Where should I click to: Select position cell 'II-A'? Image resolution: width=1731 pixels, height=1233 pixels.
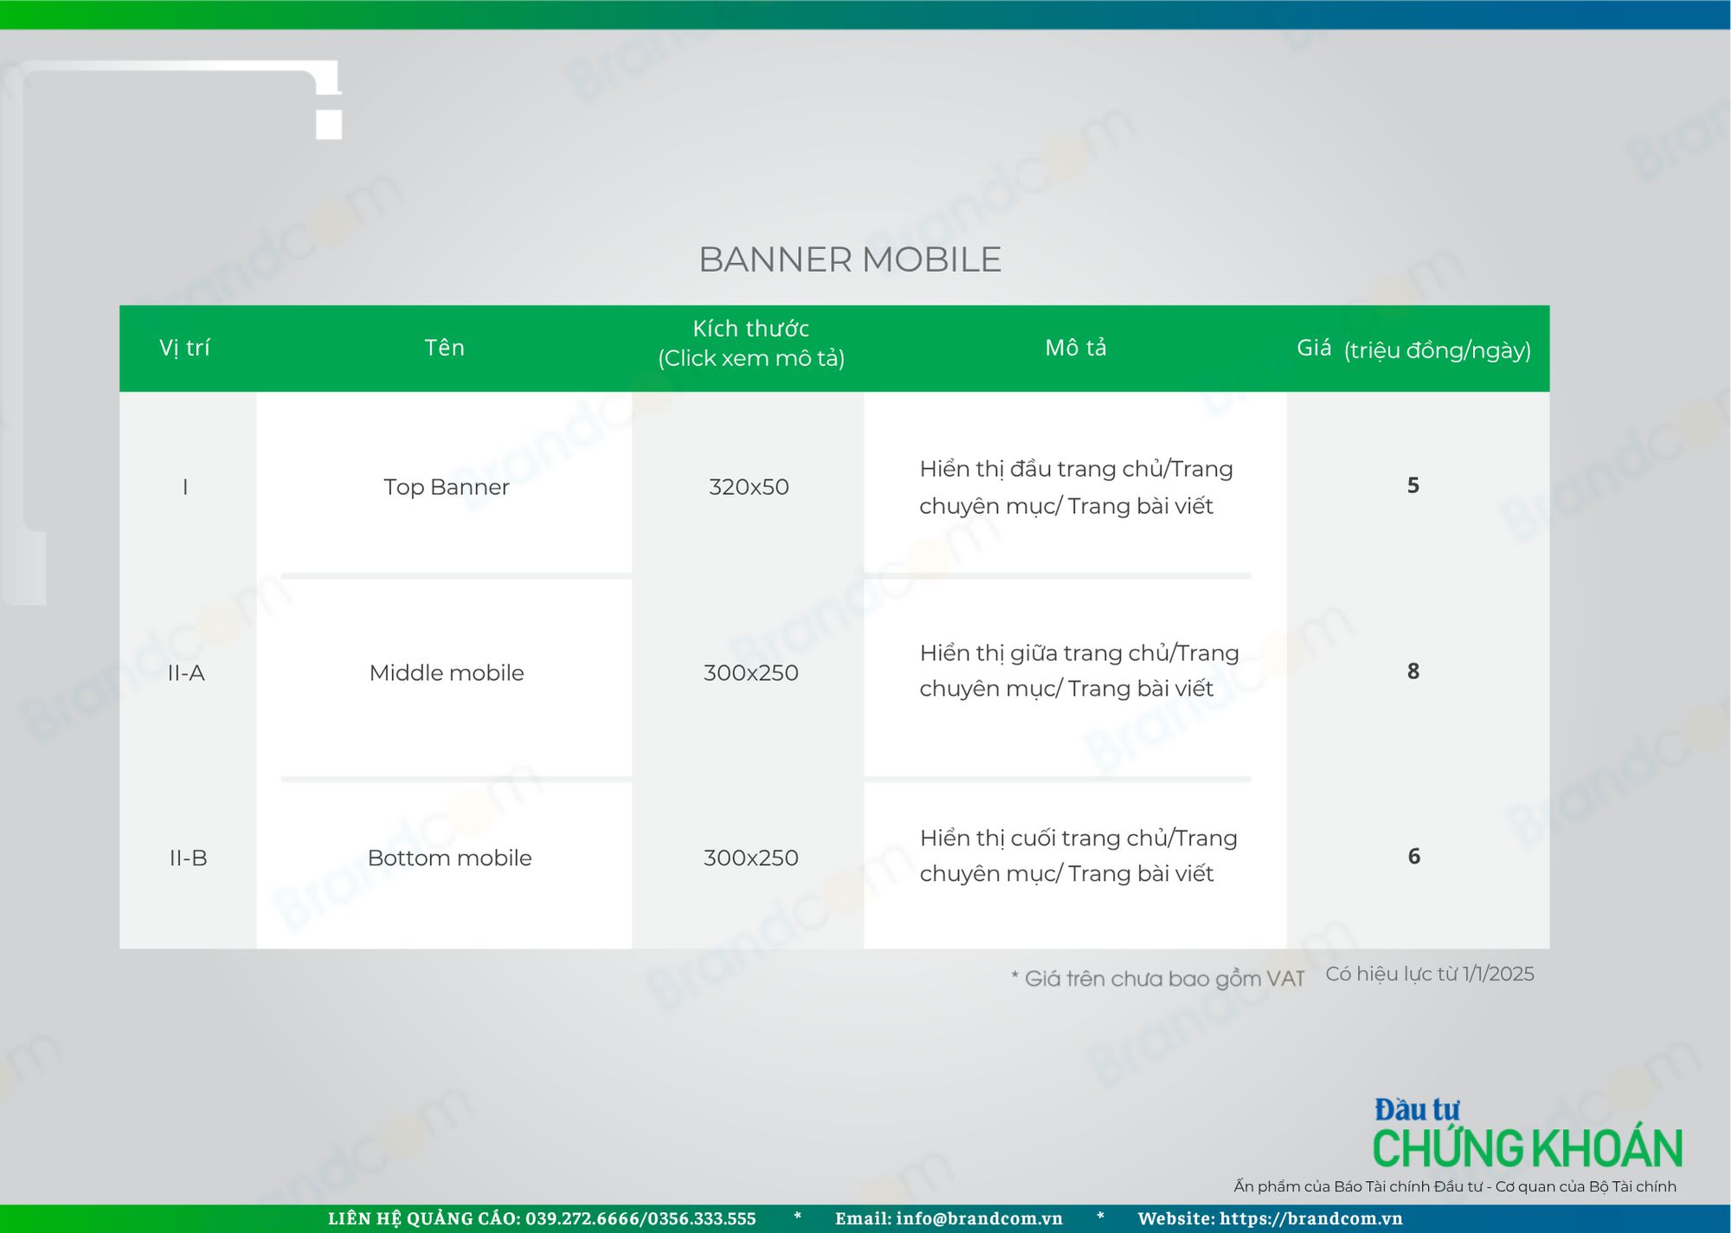click(x=186, y=673)
